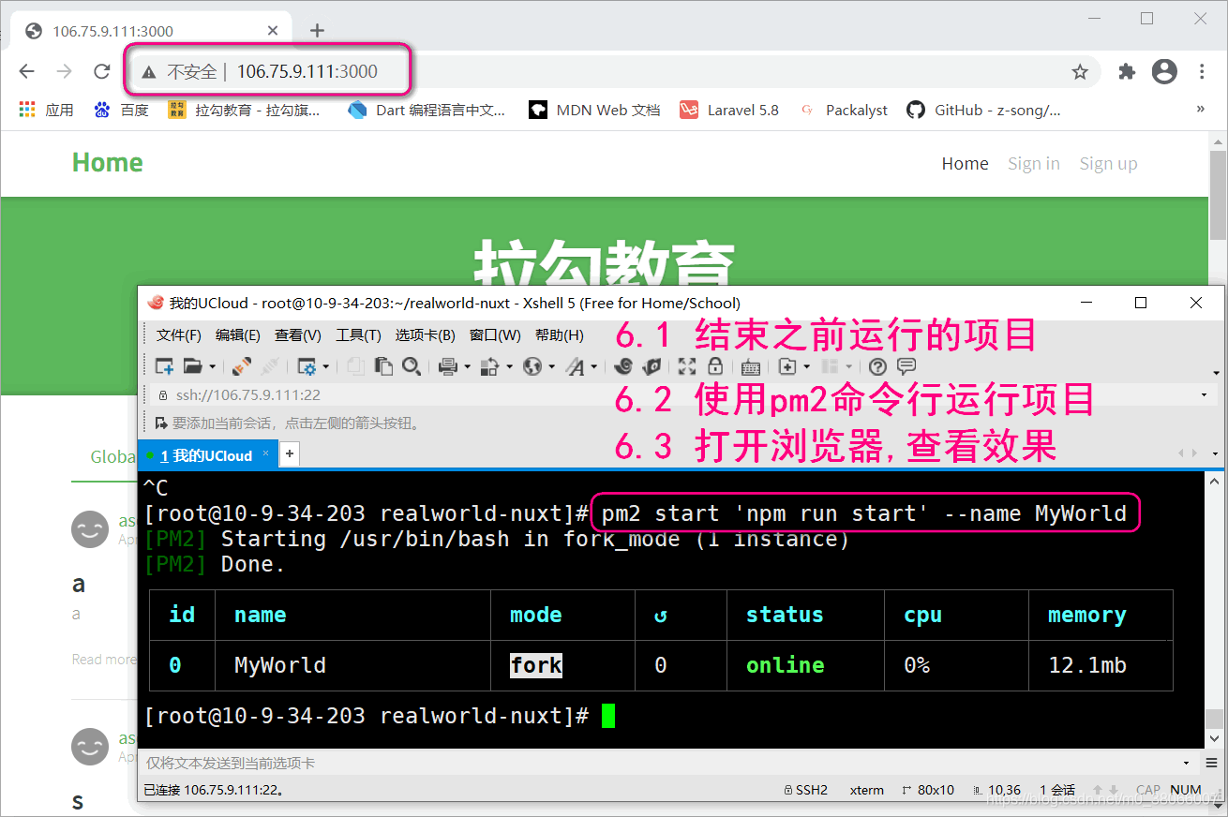
Task: Open the GitHub bookmark
Action: [x=984, y=110]
